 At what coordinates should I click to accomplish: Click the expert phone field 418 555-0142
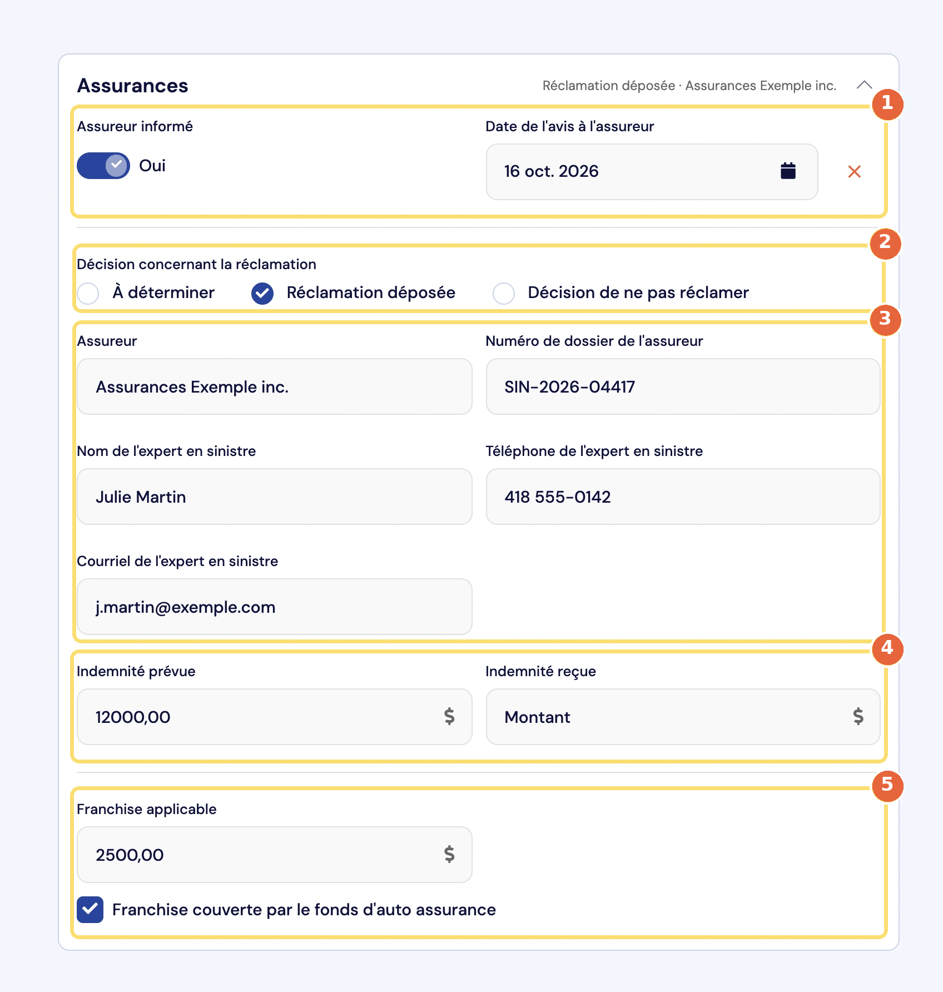point(683,497)
